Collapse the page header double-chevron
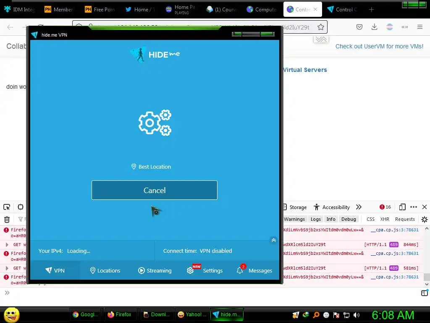This screenshot has width=430, height=323. [321, 40]
